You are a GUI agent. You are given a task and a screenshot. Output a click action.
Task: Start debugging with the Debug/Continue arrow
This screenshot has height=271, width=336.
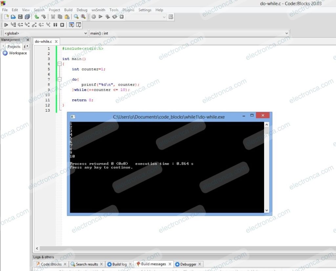[6, 25]
